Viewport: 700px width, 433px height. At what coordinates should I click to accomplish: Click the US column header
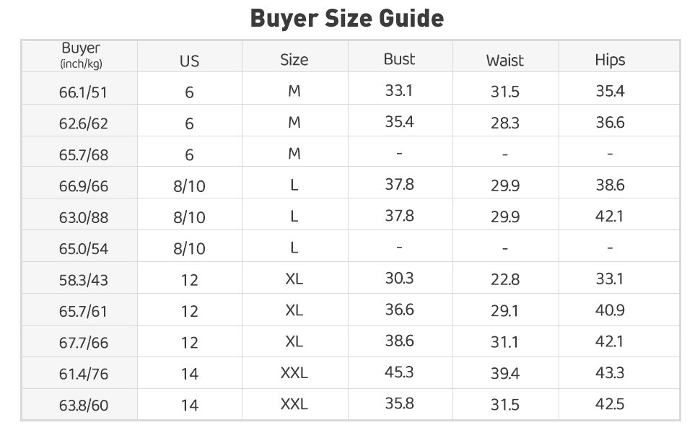[189, 61]
